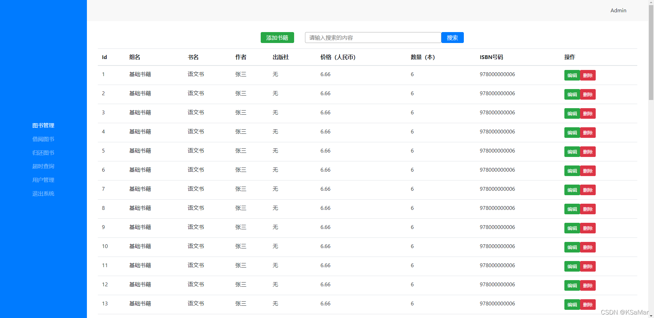Select quantity 6 in row 12
This screenshot has width=654, height=318.
pos(412,284)
